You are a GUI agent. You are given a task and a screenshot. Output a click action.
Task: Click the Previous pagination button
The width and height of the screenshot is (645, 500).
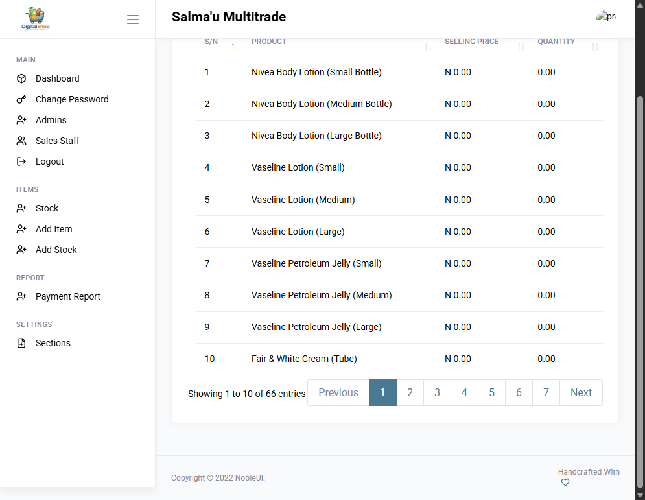pos(338,392)
